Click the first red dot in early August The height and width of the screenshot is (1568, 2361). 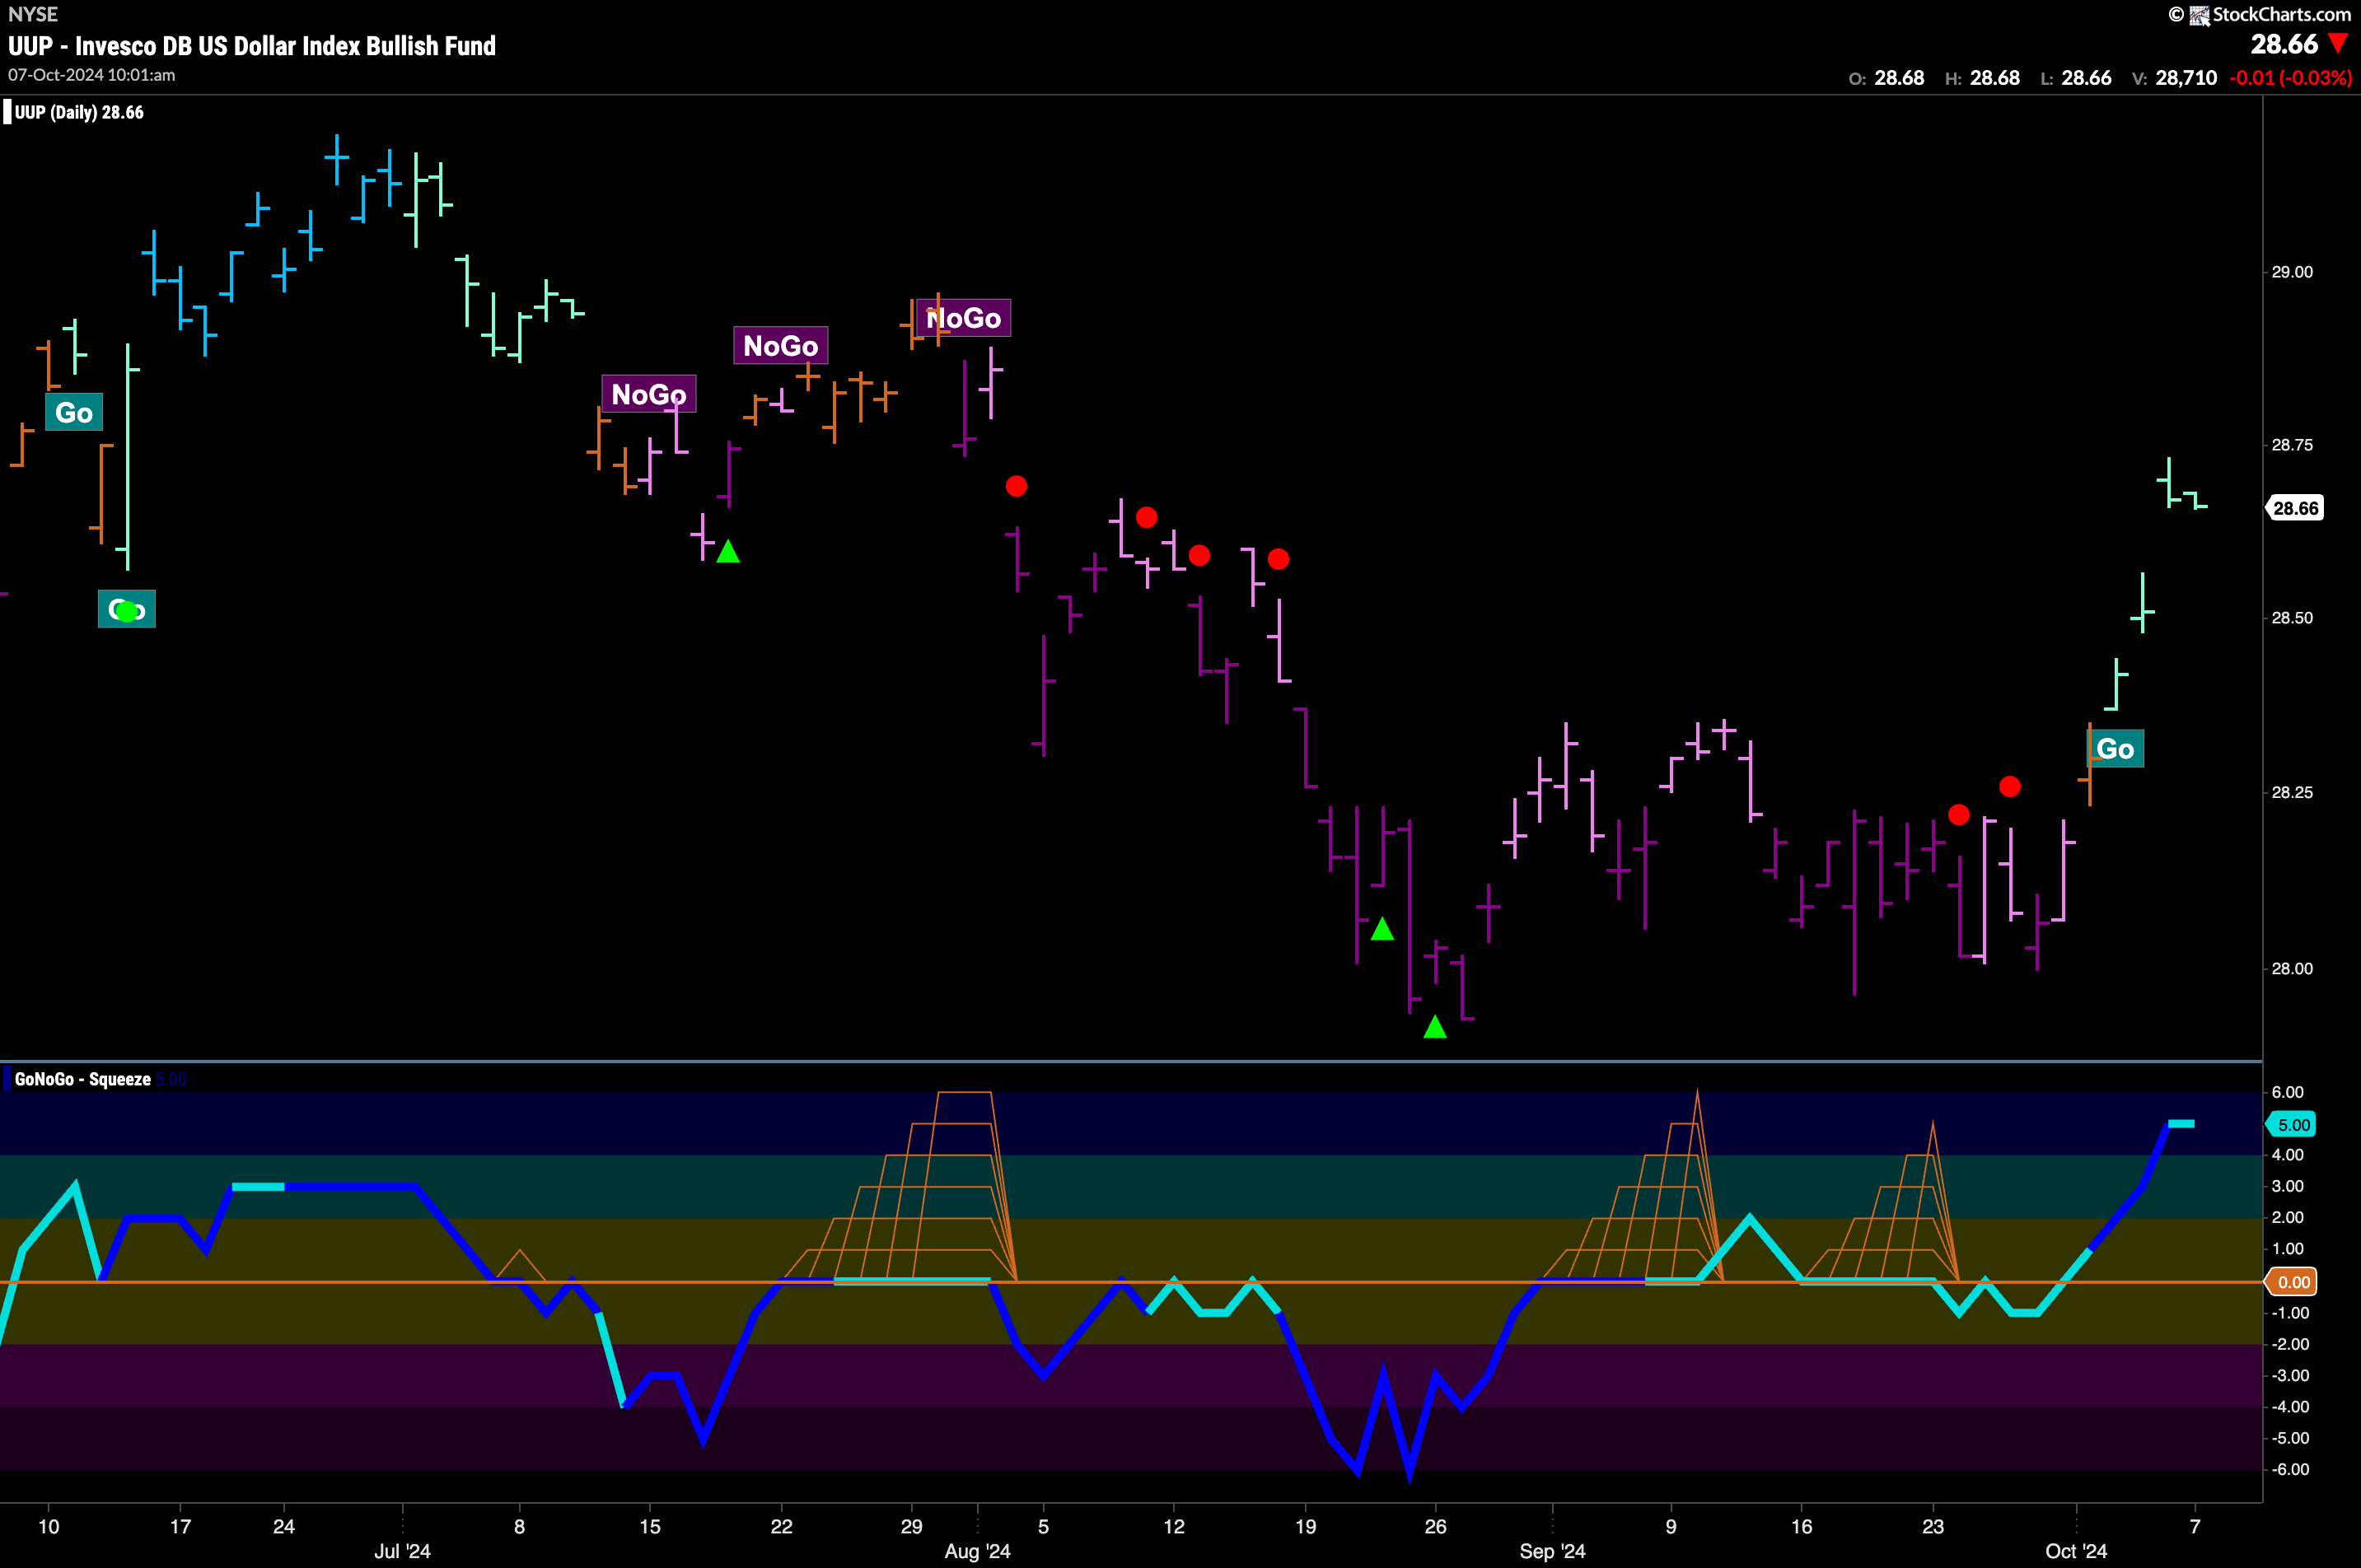point(1017,486)
